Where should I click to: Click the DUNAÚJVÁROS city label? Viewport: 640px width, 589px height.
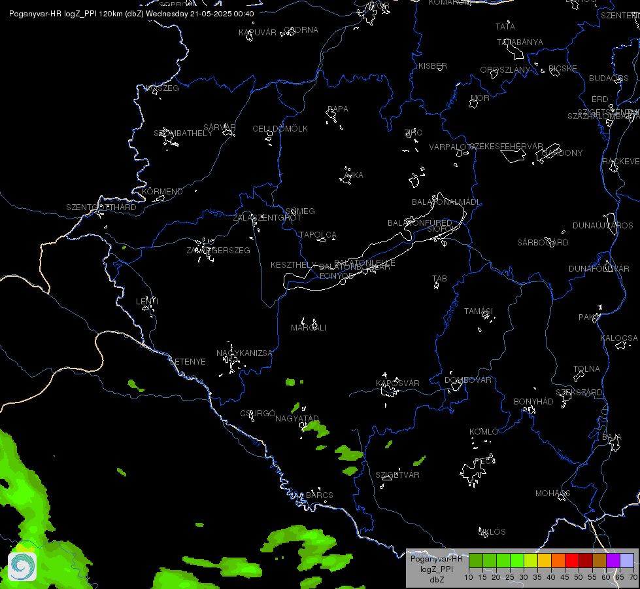click(603, 226)
